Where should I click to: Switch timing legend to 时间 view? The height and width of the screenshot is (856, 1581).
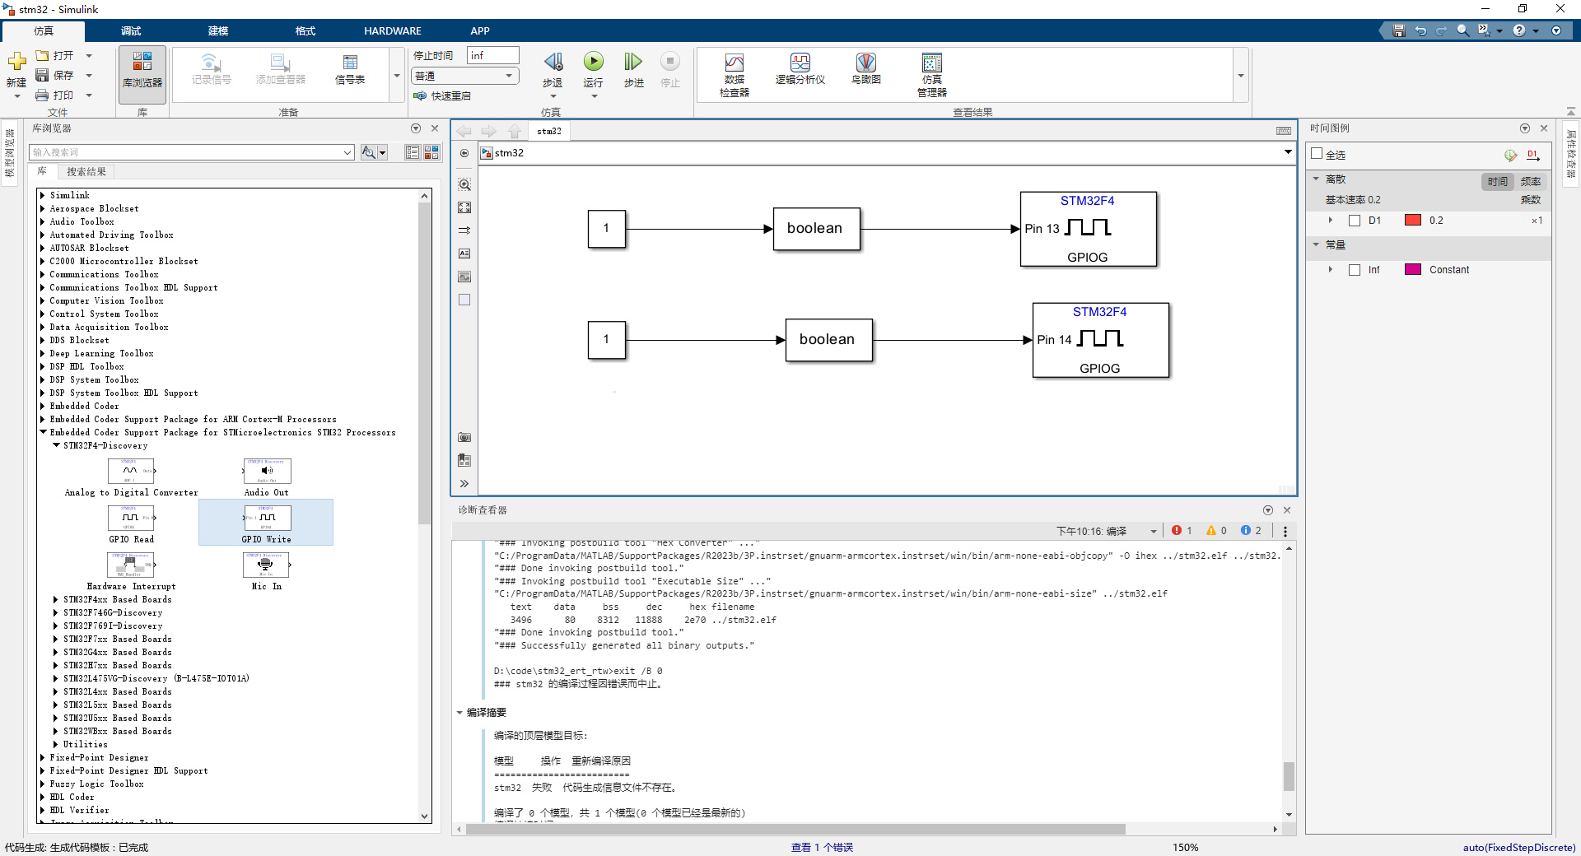coord(1497,181)
